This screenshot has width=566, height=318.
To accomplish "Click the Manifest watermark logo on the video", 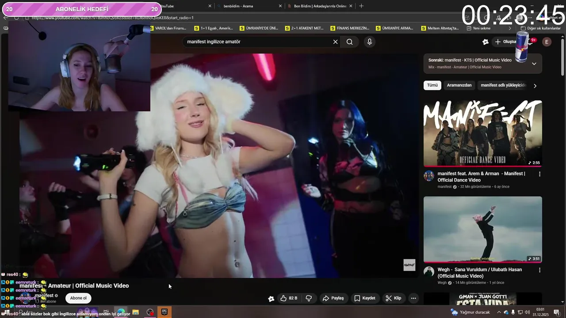I will [409, 265].
